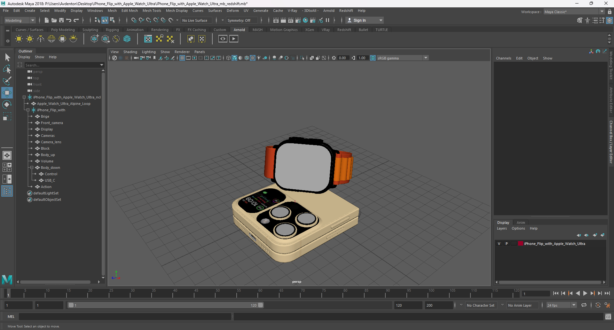Screen dimensions: 614x330
Task: Collapse the iPhone_Flip_with group
Action: 28,110
